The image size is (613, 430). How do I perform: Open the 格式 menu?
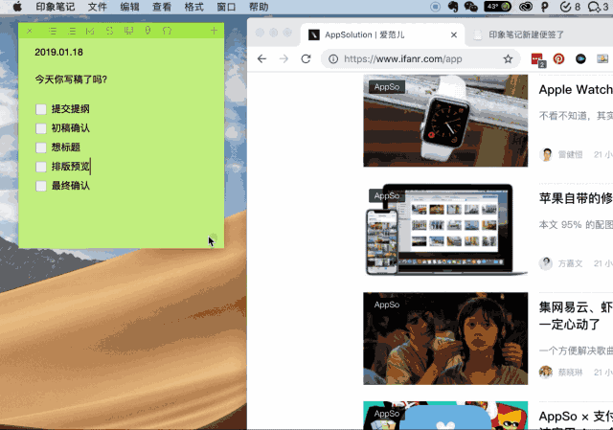tap(193, 7)
